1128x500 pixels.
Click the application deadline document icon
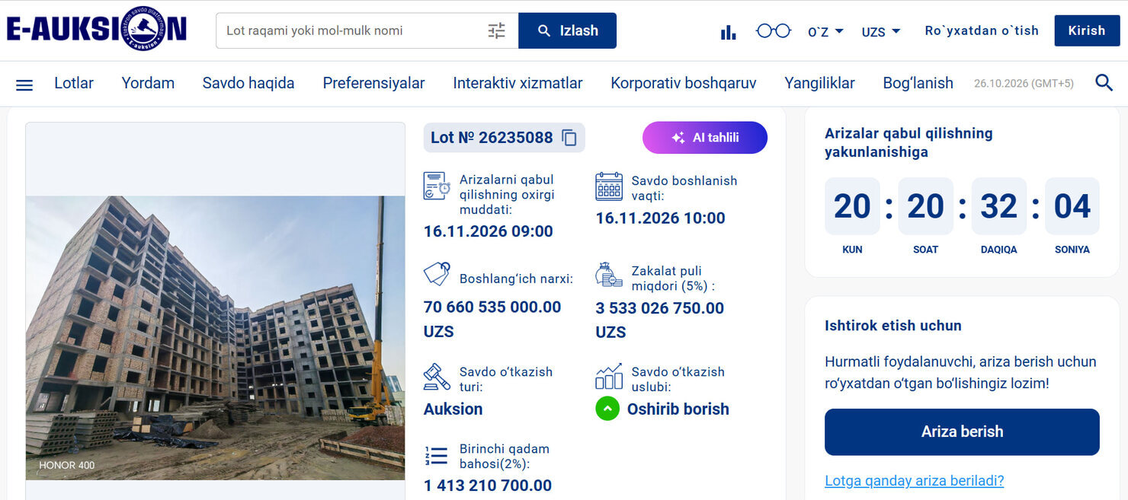(437, 186)
